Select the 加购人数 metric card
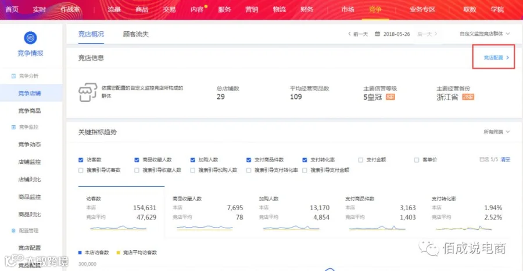Screen dimensions: 523x271 tap(294, 213)
